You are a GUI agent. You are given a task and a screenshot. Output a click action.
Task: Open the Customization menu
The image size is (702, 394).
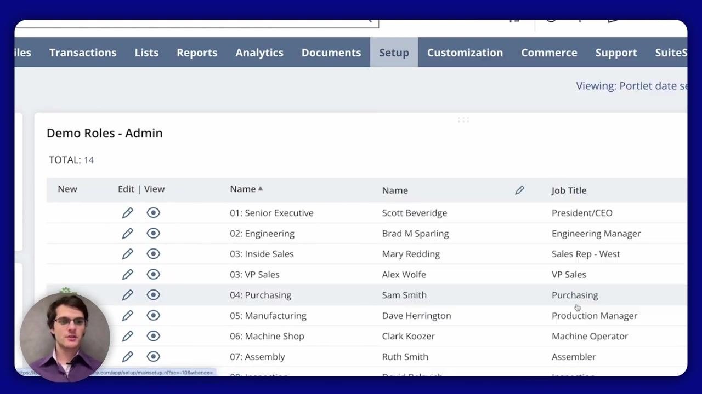pos(465,53)
